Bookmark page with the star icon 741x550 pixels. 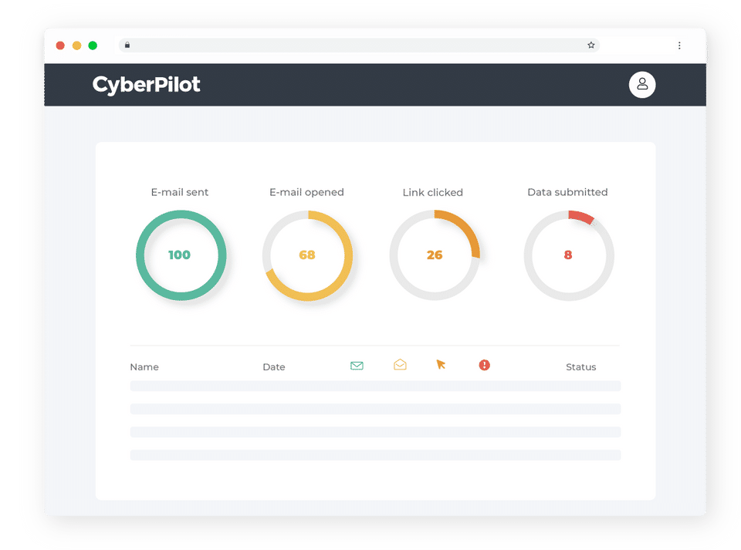[590, 46]
